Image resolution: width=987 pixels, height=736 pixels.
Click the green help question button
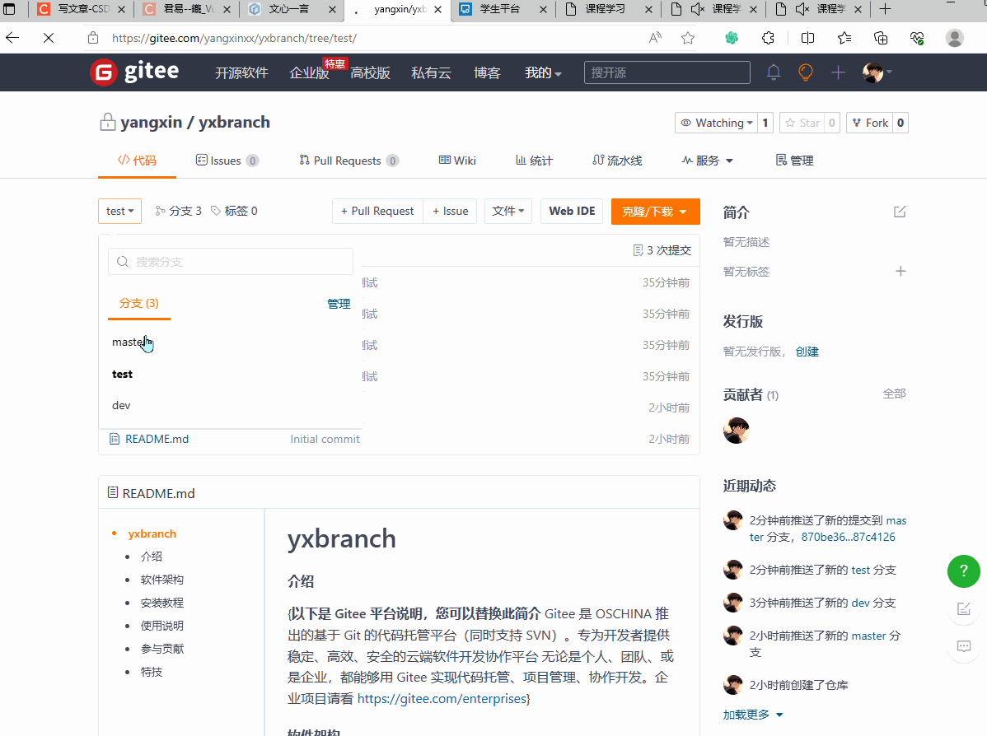[x=964, y=571]
